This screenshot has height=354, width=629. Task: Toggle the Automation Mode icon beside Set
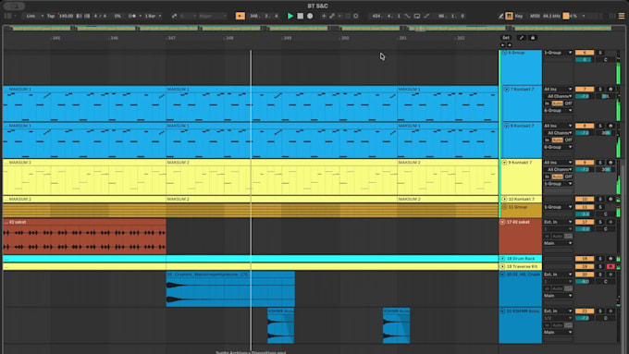coord(521,38)
